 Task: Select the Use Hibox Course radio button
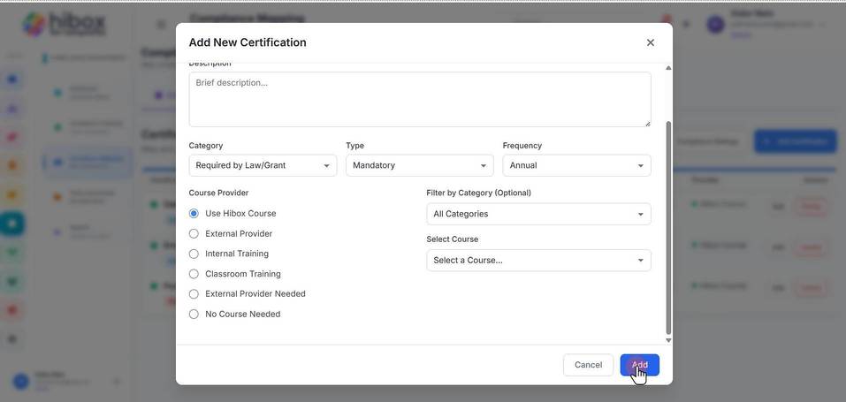(194, 214)
